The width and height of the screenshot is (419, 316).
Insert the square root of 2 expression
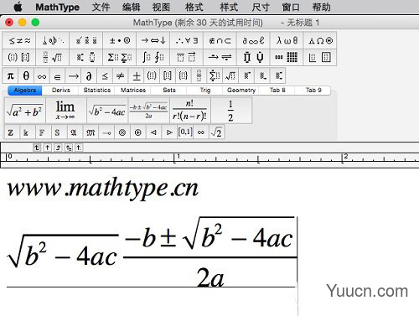216,132
